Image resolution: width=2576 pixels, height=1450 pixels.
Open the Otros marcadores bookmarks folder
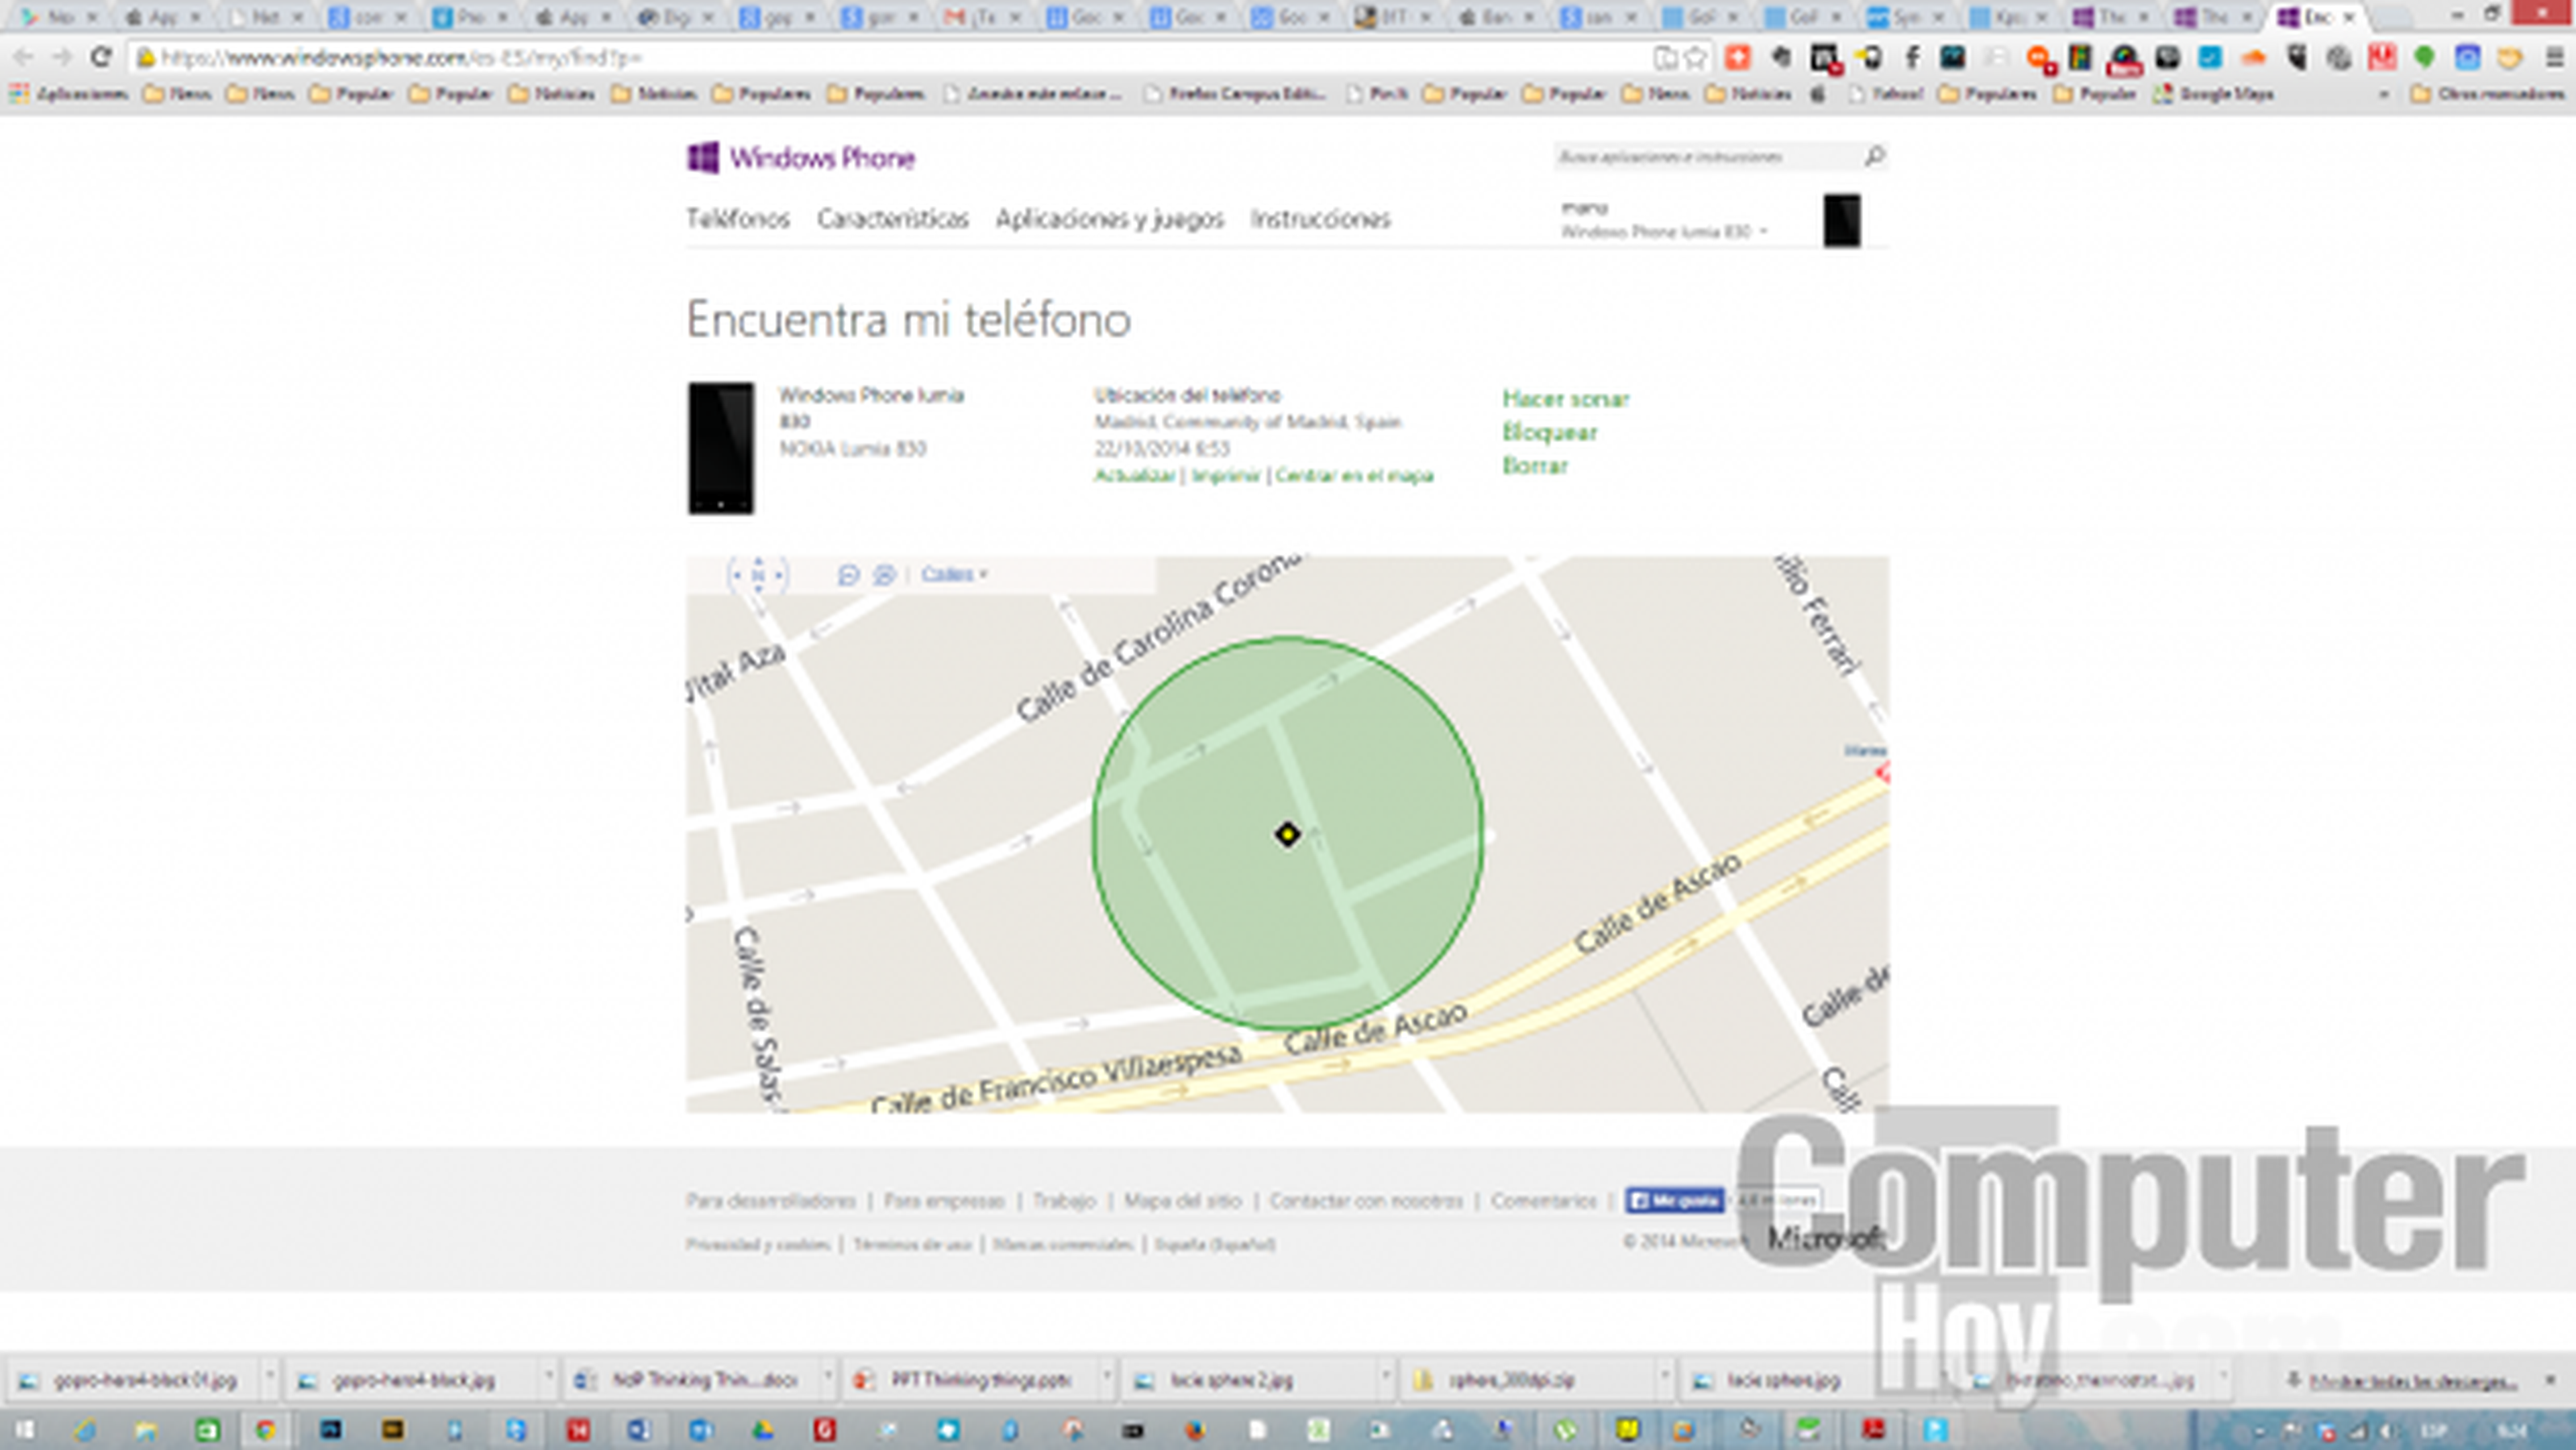pyautogui.click(x=2487, y=94)
